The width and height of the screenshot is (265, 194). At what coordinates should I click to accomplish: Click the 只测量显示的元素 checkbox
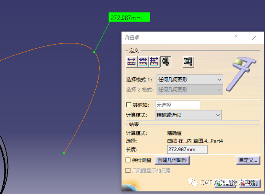(128, 170)
